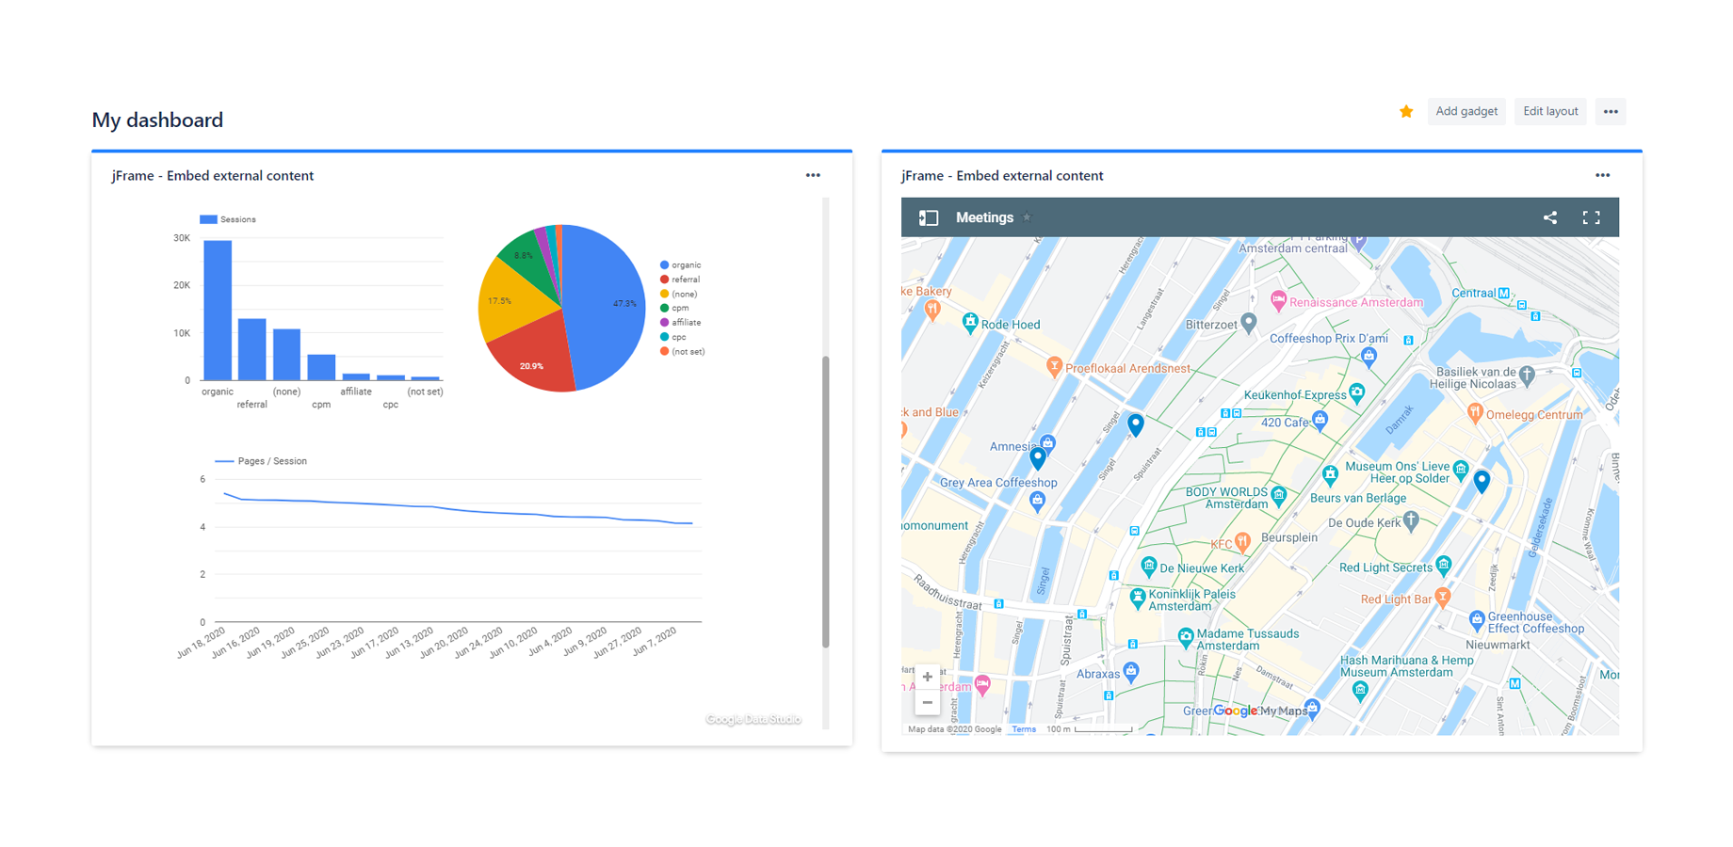The image size is (1733, 847).
Task: Open the left jFrame gadget options menu
Action: [x=813, y=175]
